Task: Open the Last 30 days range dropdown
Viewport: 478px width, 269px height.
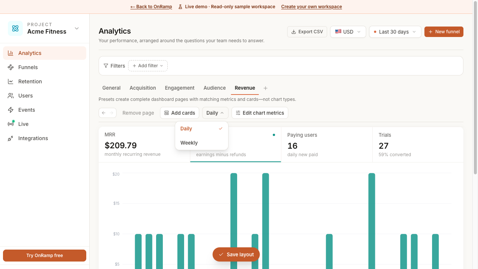Action: coord(395,32)
